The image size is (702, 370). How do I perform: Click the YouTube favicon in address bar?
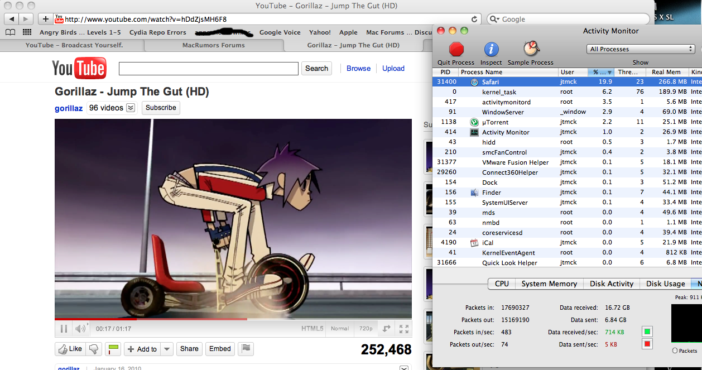point(59,19)
